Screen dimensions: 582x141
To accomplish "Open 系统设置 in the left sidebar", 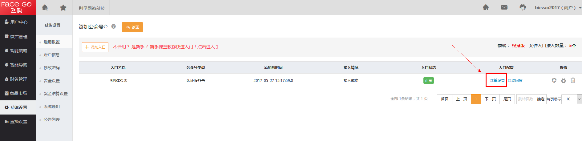I will click(x=18, y=107).
